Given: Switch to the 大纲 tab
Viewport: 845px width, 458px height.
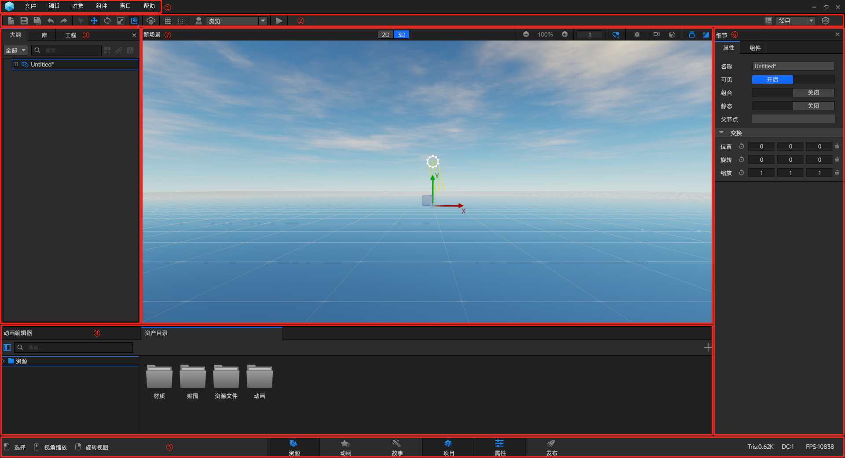Looking at the screenshot, I should point(15,35).
